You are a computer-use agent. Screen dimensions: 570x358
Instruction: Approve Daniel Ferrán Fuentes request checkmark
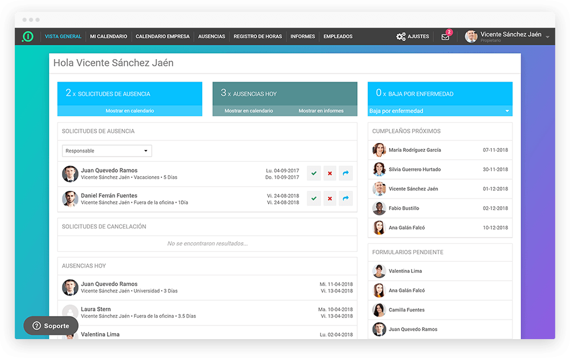click(x=314, y=198)
